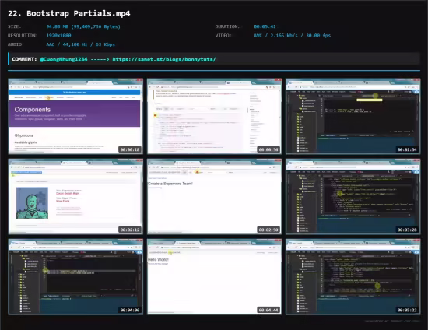Click the "DURATION:" label
Viewport: 428px width, 330px height.
coord(227,26)
